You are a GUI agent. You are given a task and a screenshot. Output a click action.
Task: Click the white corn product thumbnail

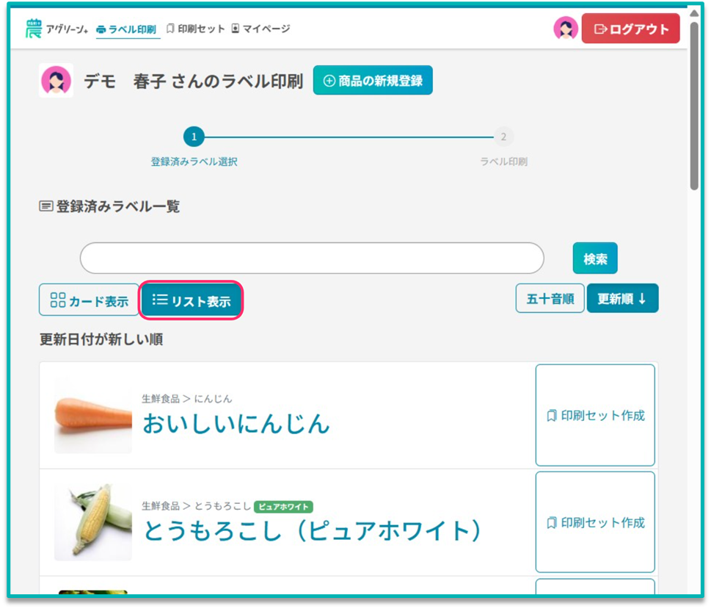pyautogui.click(x=93, y=522)
